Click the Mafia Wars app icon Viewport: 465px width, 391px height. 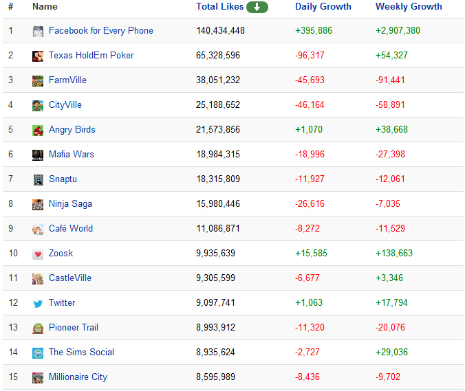tap(38, 155)
